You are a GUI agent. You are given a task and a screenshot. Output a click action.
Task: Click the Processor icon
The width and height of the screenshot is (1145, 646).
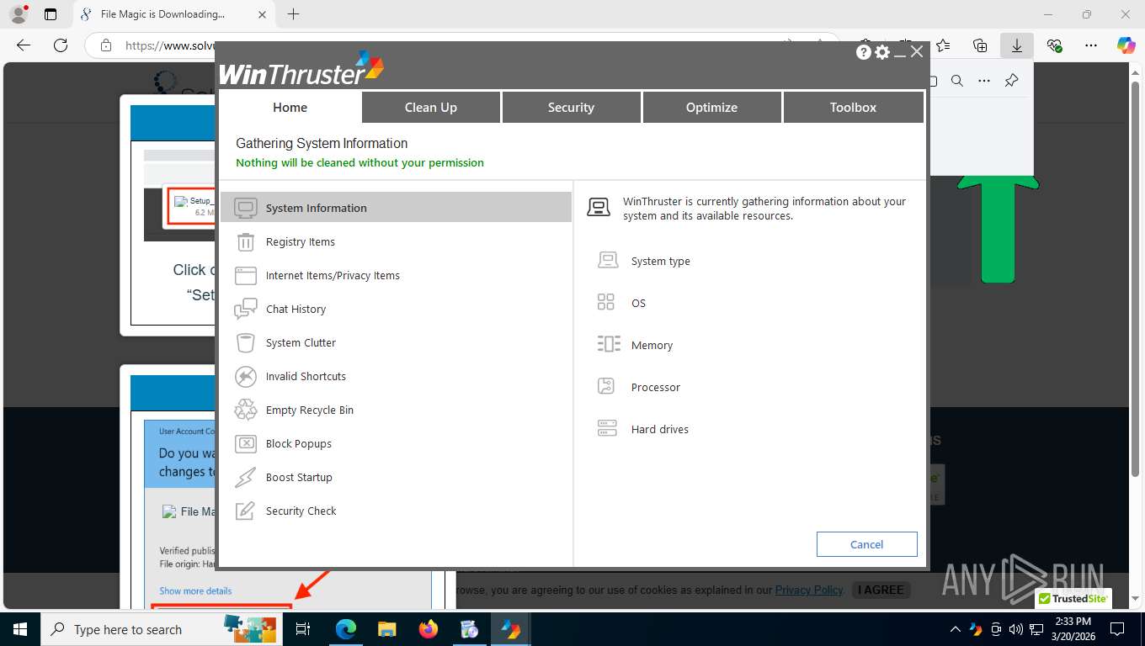tap(606, 387)
